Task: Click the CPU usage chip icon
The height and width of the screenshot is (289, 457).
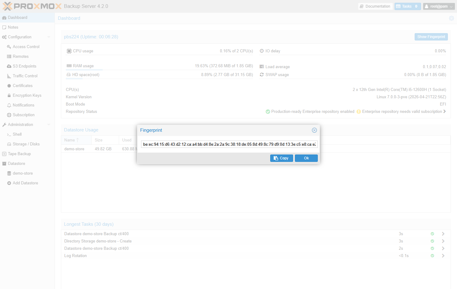Action: pos(69,51)
